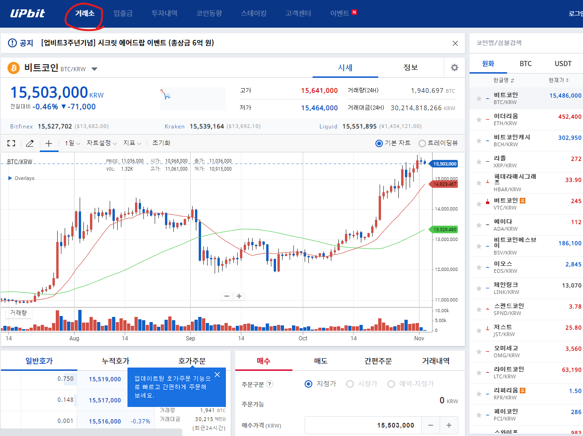Favorite the 비트코인캐시 star
The width and height of the screenshot is (583, 436).
click(x=479, y=141)
